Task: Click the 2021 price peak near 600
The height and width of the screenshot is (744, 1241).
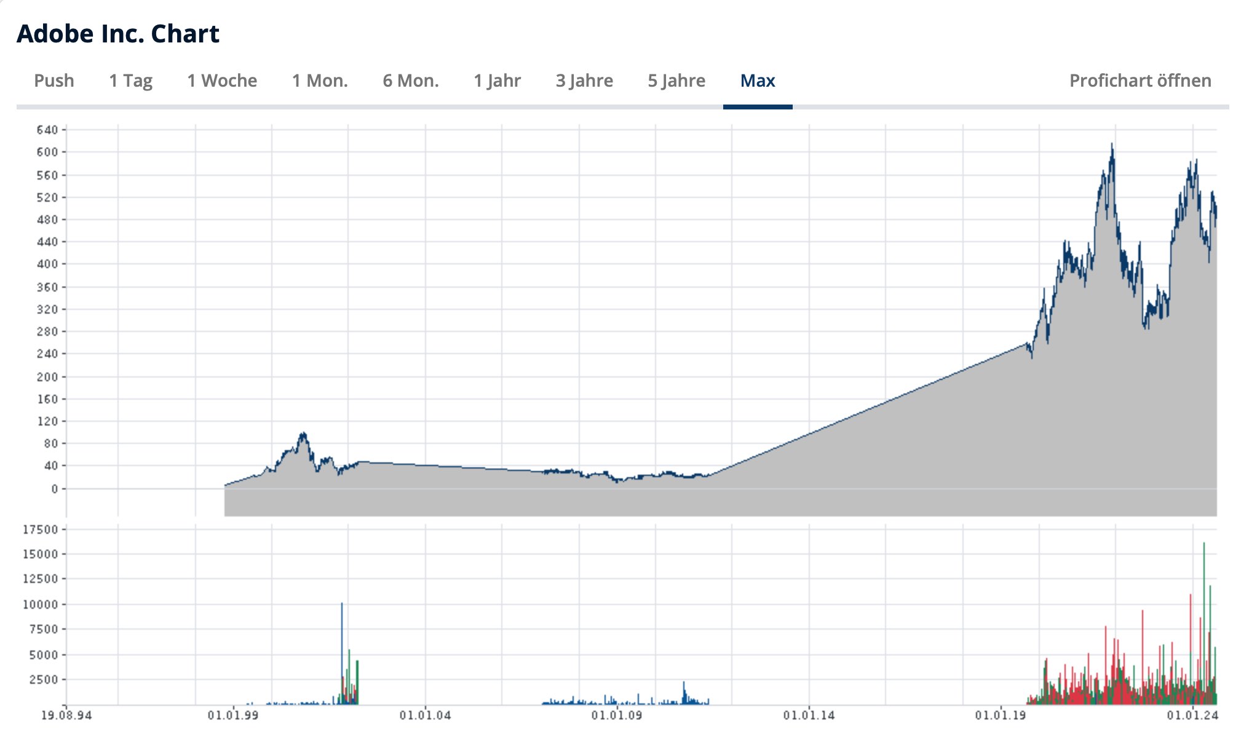Action: 1112,146
